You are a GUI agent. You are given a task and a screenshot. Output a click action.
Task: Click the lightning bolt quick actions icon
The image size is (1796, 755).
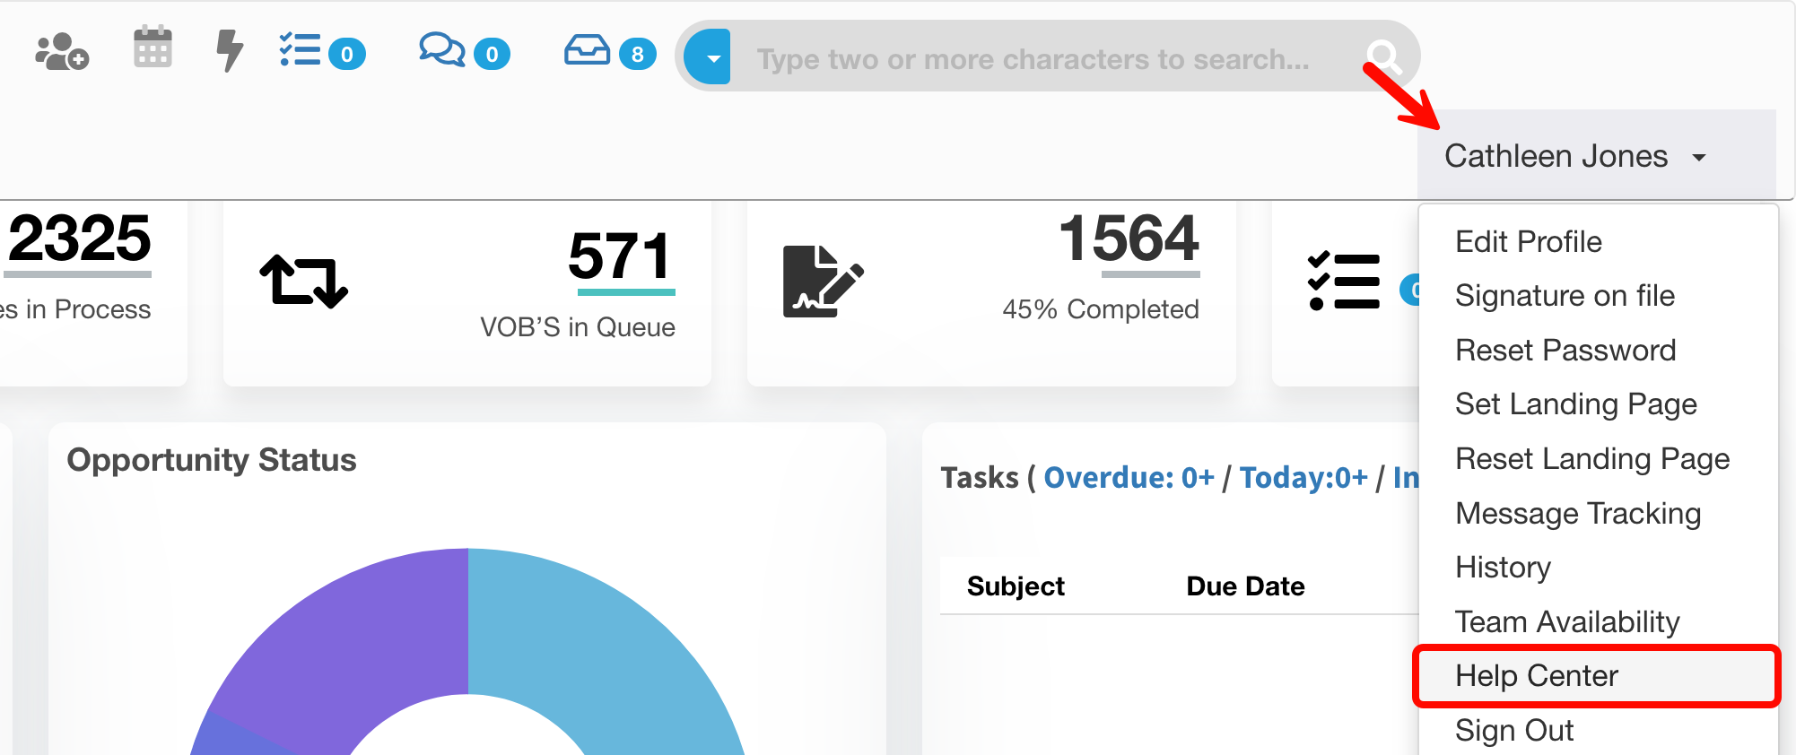click(230, 50)
